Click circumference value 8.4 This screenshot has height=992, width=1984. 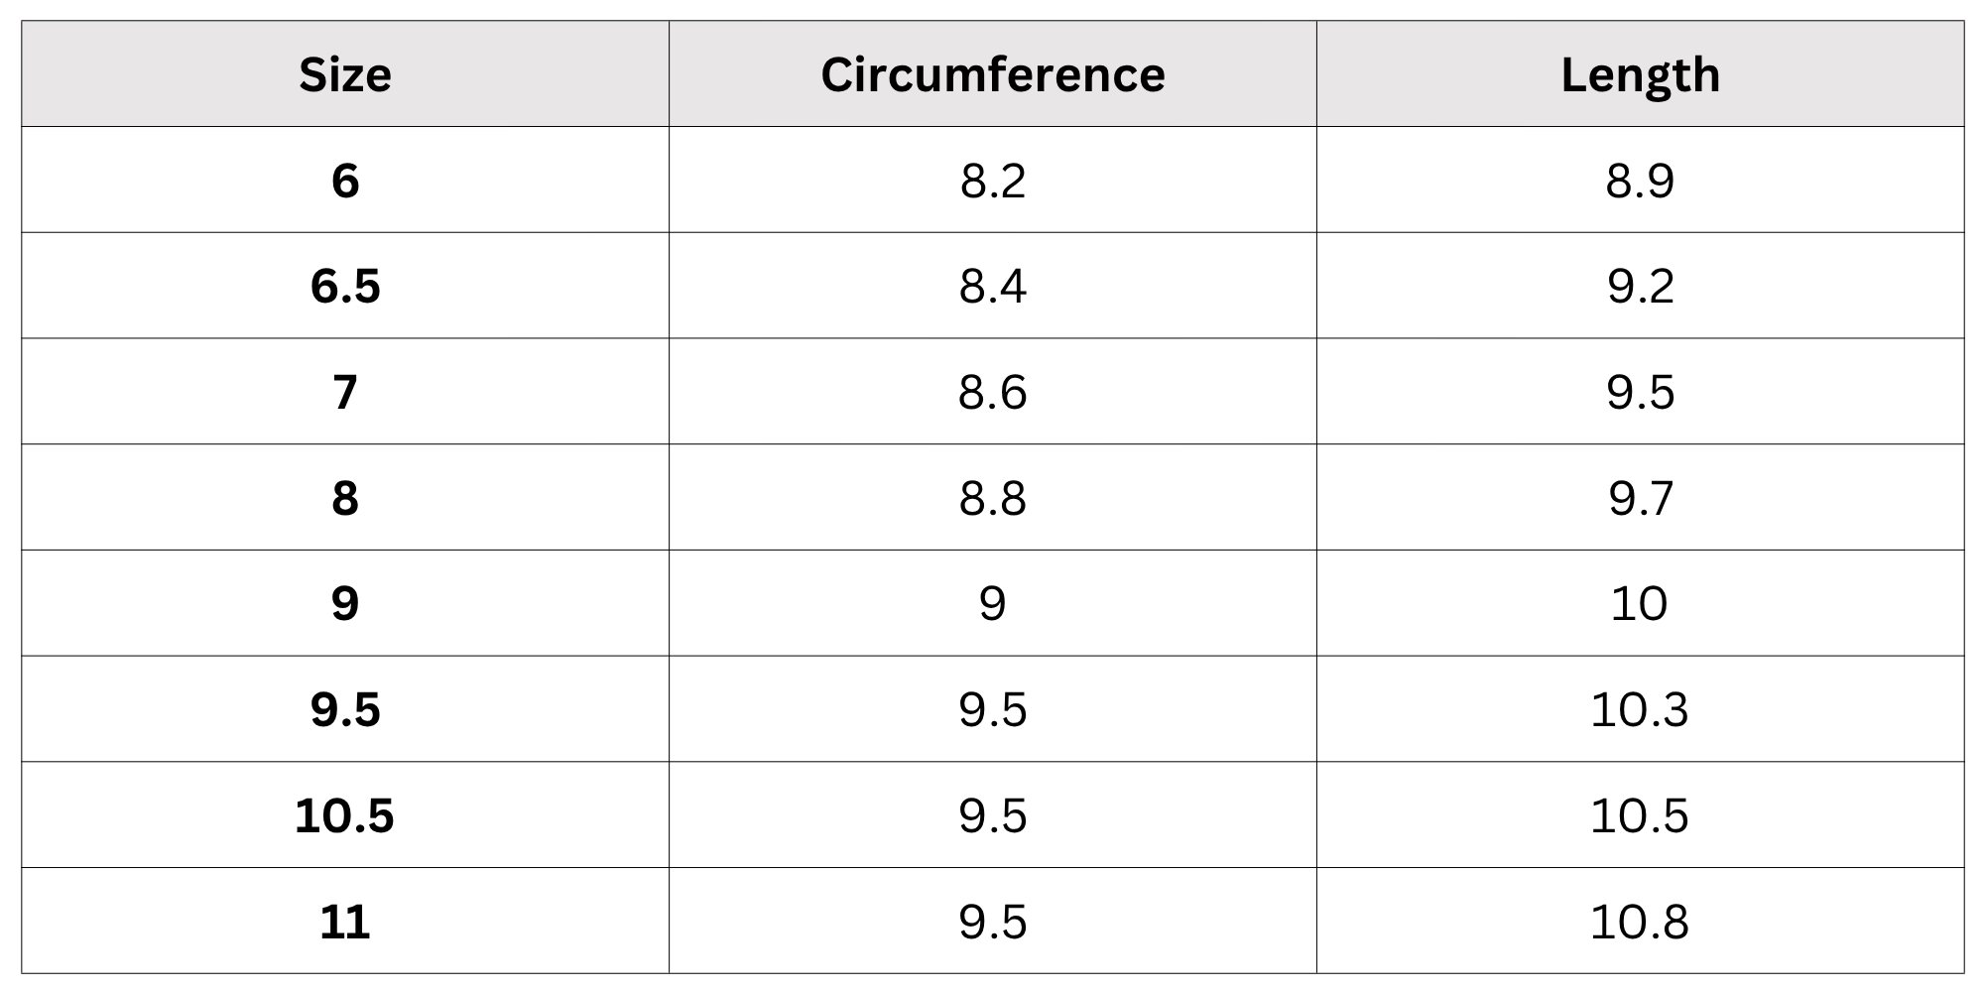[993, 287]
